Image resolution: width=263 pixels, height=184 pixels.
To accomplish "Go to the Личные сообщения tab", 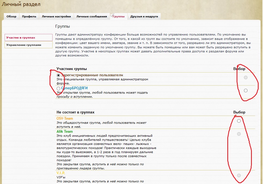I will pos(91,17).
